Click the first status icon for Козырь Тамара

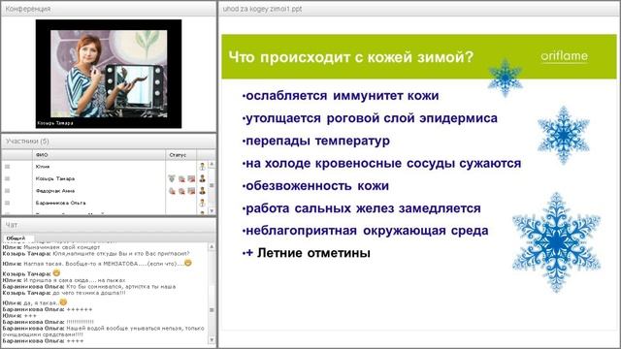[x=172, y=178]
